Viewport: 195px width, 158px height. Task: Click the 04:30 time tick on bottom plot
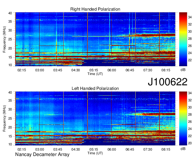click(x=76, y=149)
